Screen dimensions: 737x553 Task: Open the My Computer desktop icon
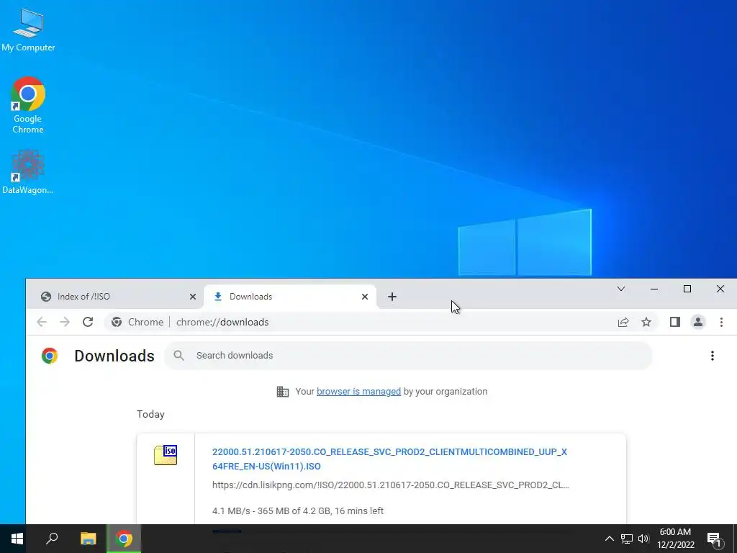28,30
